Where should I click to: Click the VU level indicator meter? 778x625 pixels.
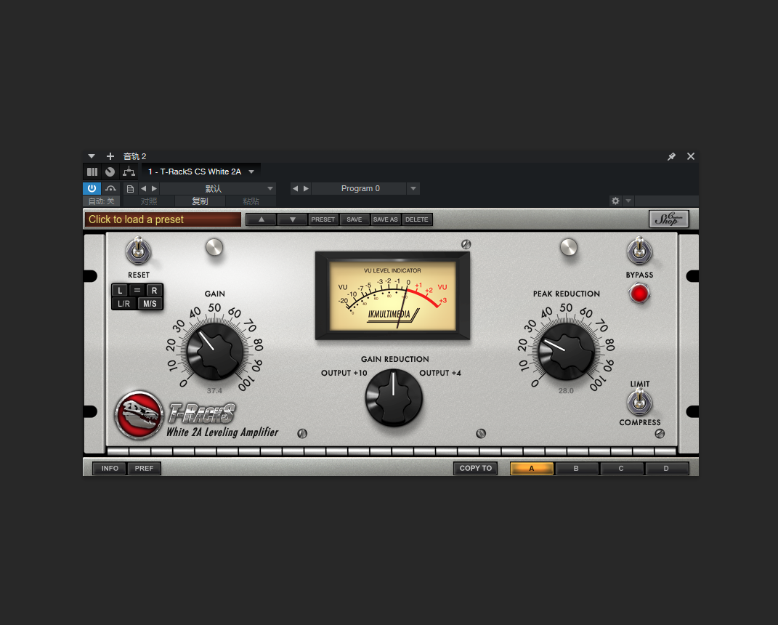392,296
